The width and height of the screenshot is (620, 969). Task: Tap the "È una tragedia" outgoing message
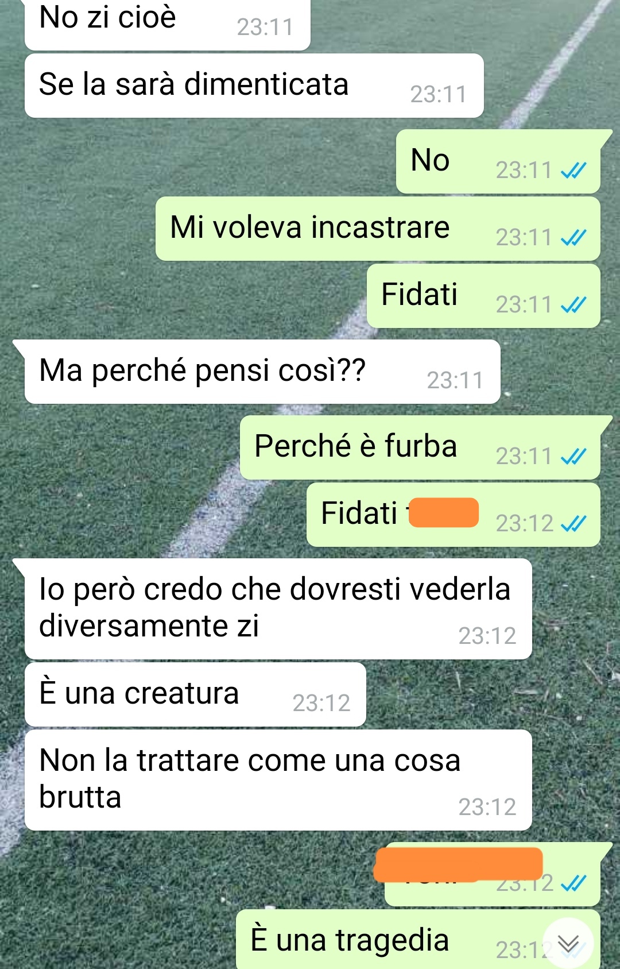(418, 939)
